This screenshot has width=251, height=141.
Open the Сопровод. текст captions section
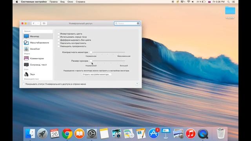(38, 65)
